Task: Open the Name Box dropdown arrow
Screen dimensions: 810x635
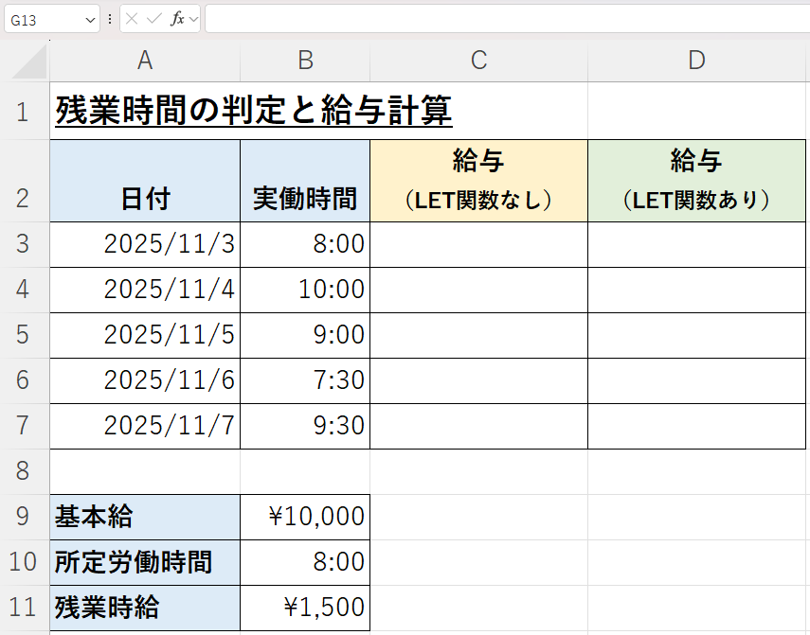Action: [x=90, y=19]
